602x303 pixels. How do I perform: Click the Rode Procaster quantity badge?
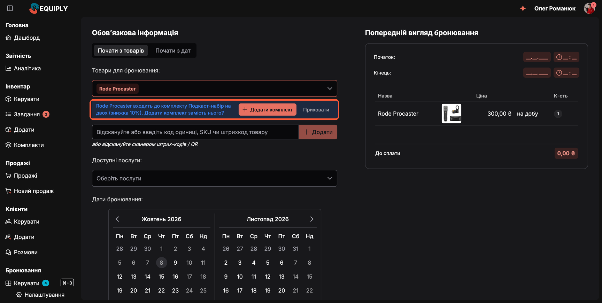coord(558,114)
